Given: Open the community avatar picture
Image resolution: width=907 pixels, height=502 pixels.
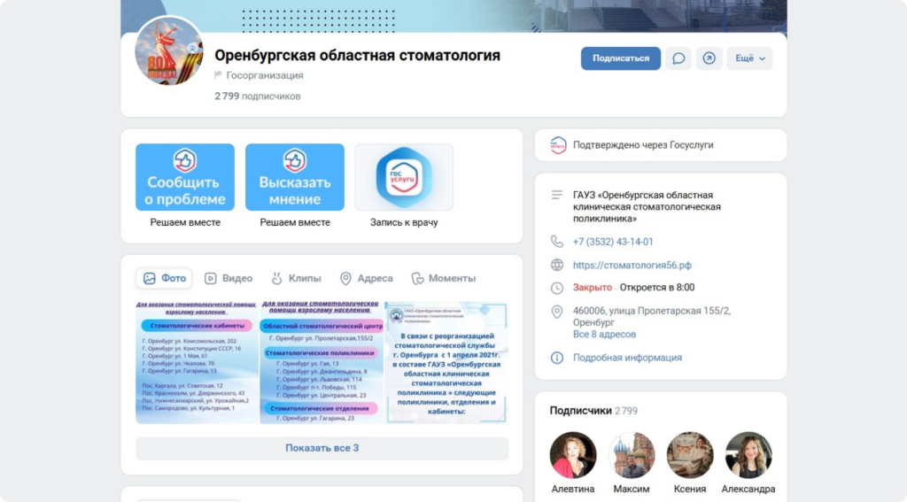Looking at the screenshot, I should click(x=169, y=52).
